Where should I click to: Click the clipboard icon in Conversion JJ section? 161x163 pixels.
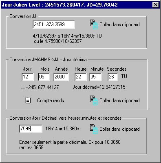click(94, 25)
